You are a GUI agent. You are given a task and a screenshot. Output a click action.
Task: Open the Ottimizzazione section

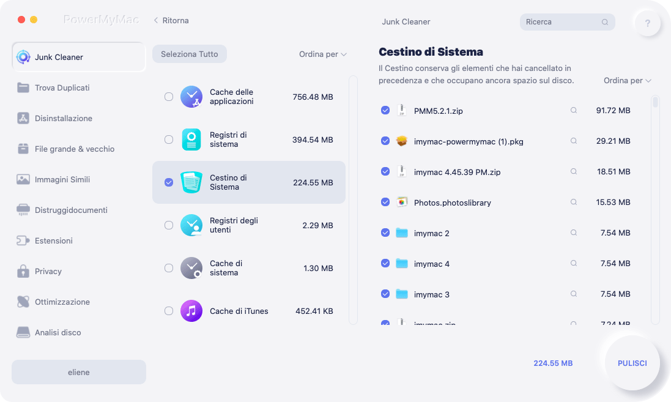(x=79, y=302)
